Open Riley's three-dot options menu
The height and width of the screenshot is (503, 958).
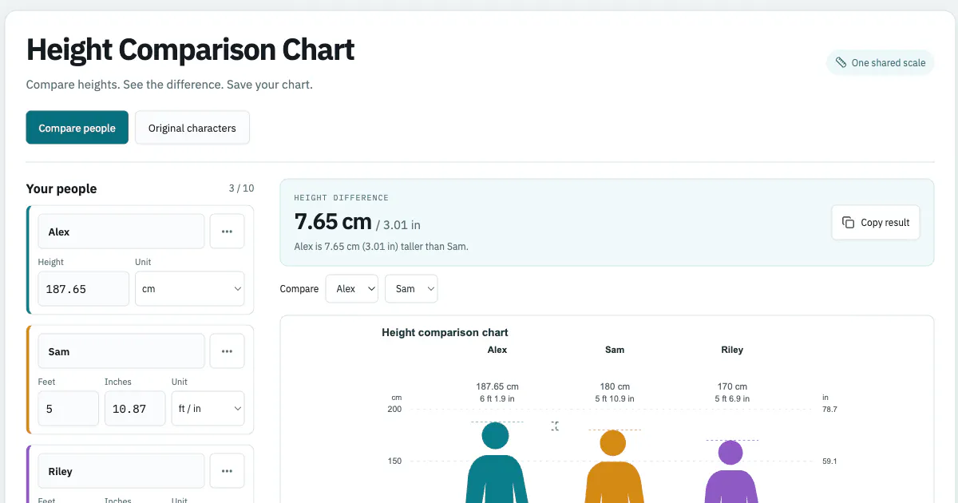coord(227,471)
